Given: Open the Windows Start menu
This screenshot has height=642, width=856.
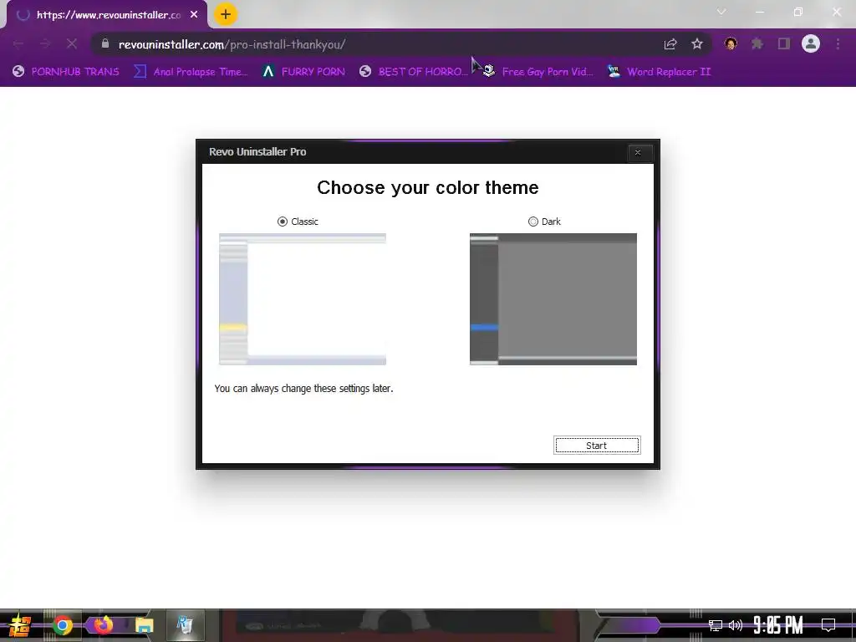Looking at the screenshot, I should point(20,625).
